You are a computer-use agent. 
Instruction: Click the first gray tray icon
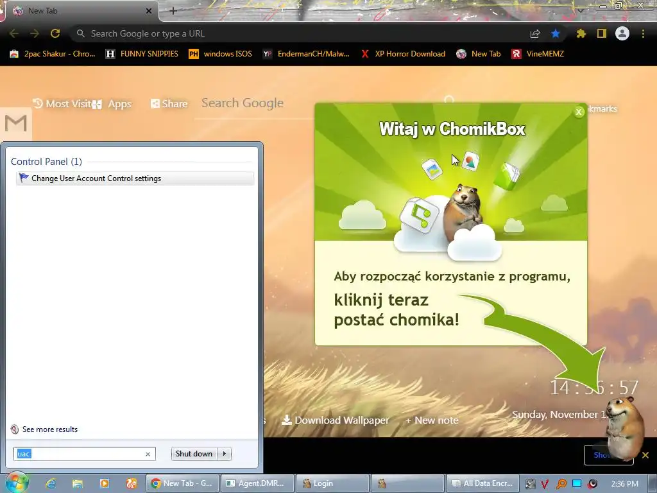(x=530, y=484)
